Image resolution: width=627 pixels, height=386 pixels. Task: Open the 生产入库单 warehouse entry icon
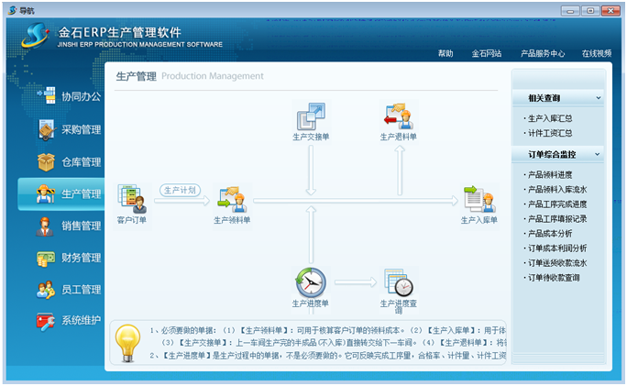point(478,199)
